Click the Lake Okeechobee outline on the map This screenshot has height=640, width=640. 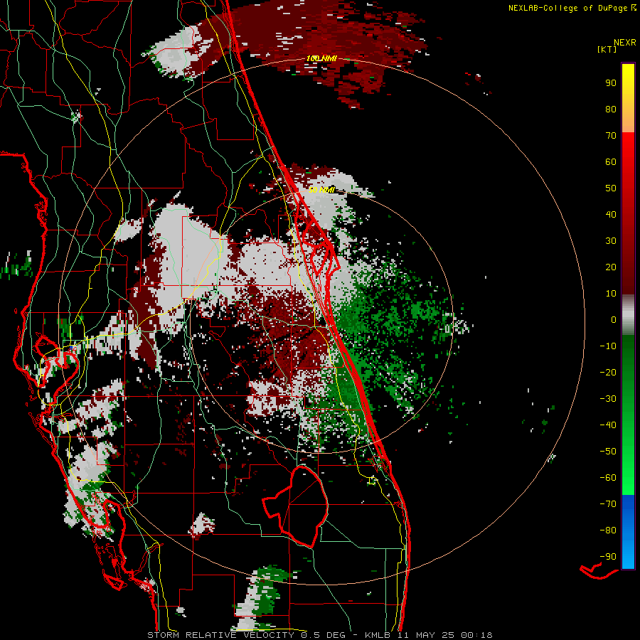(x=295, y=506)
